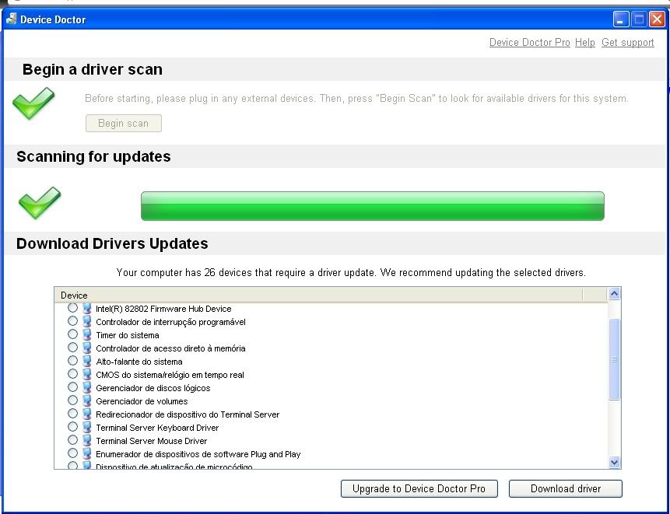Image resolution: width=670 pixels, height=514 pixels.
Task: Click the device icon next to Timer do sistema
Action: (87, 335)
